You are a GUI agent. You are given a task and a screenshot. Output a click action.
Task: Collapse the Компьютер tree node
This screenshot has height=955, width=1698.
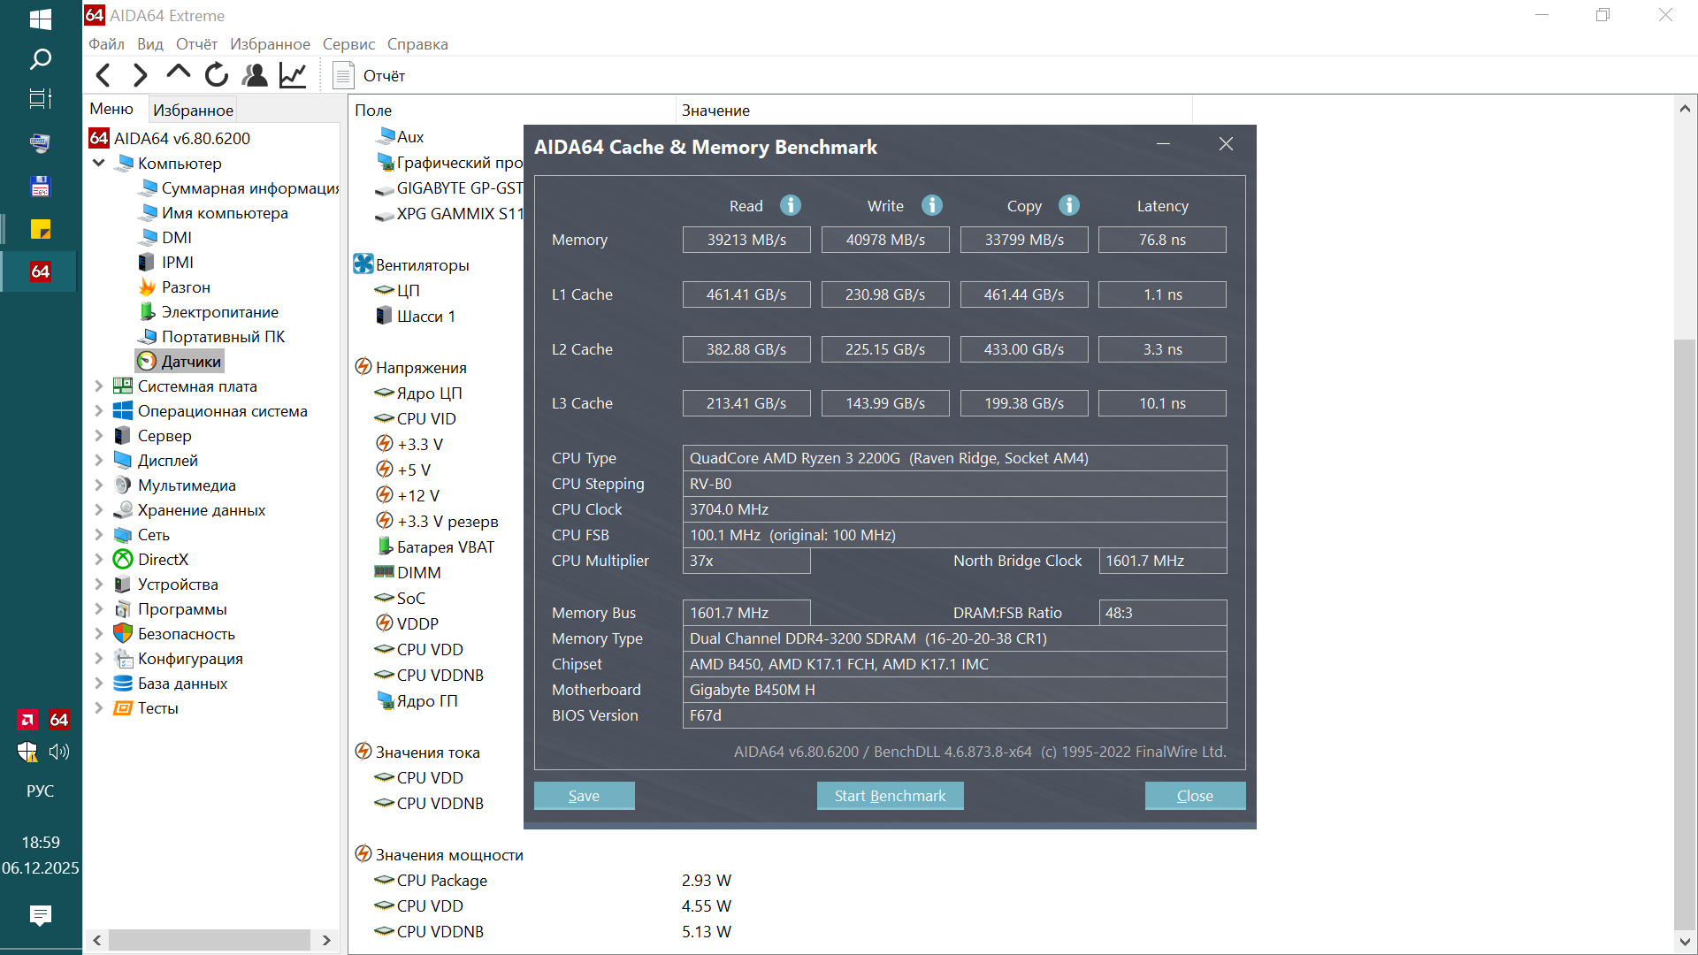pyautogui.click(x=99, y=164)
